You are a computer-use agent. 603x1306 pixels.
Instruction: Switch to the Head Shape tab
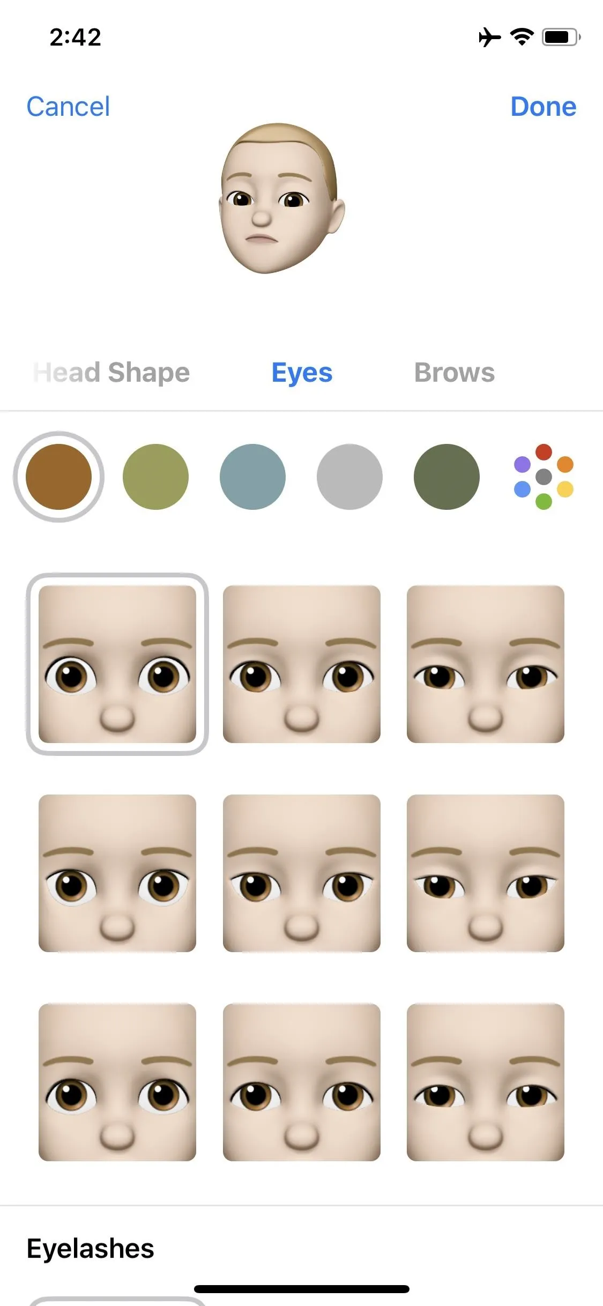click(x=111, y=373)
